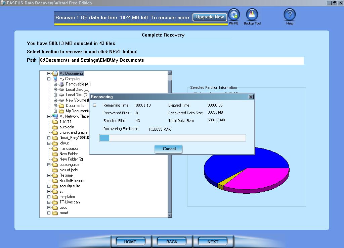Click into the Path input field

[172, 61]
